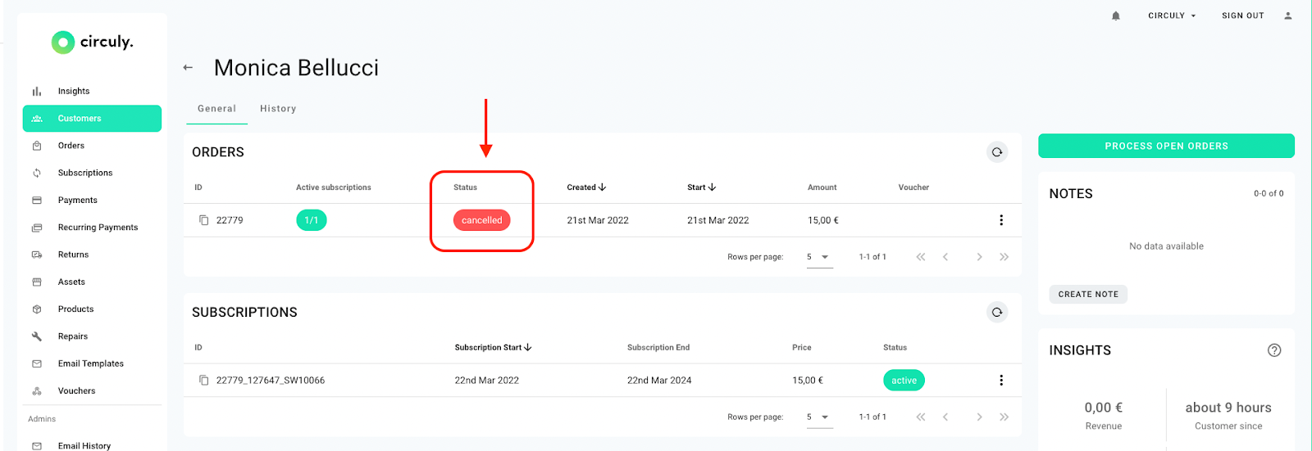Open Orders rows per page dropdown
The width and height of the screenshot is (1312, 451).
(818, 257)
